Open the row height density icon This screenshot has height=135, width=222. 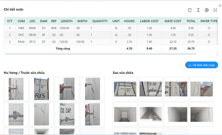click(198, 10)
